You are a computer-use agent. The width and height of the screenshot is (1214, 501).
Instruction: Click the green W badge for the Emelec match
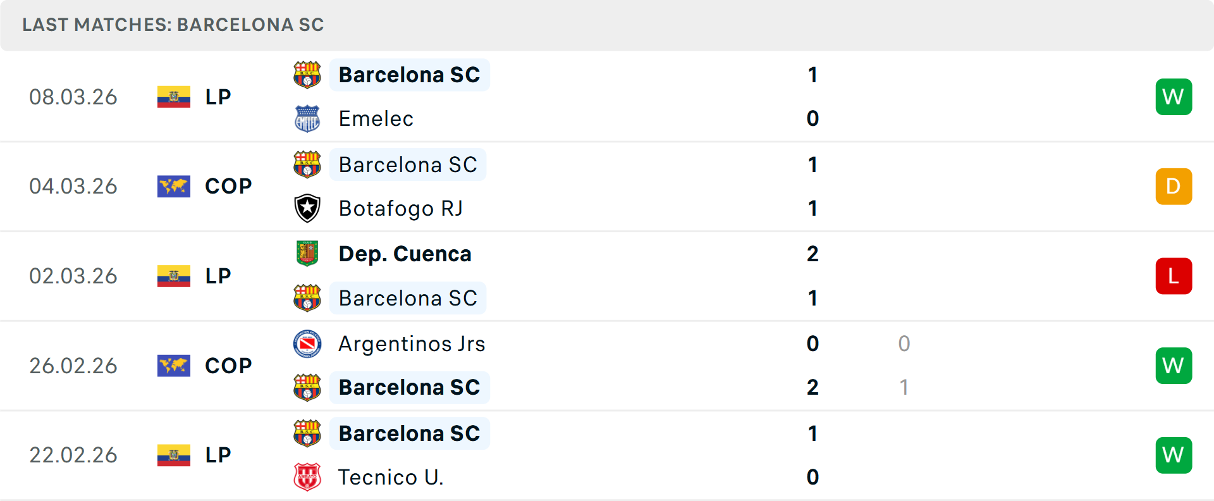point(1174,97)
